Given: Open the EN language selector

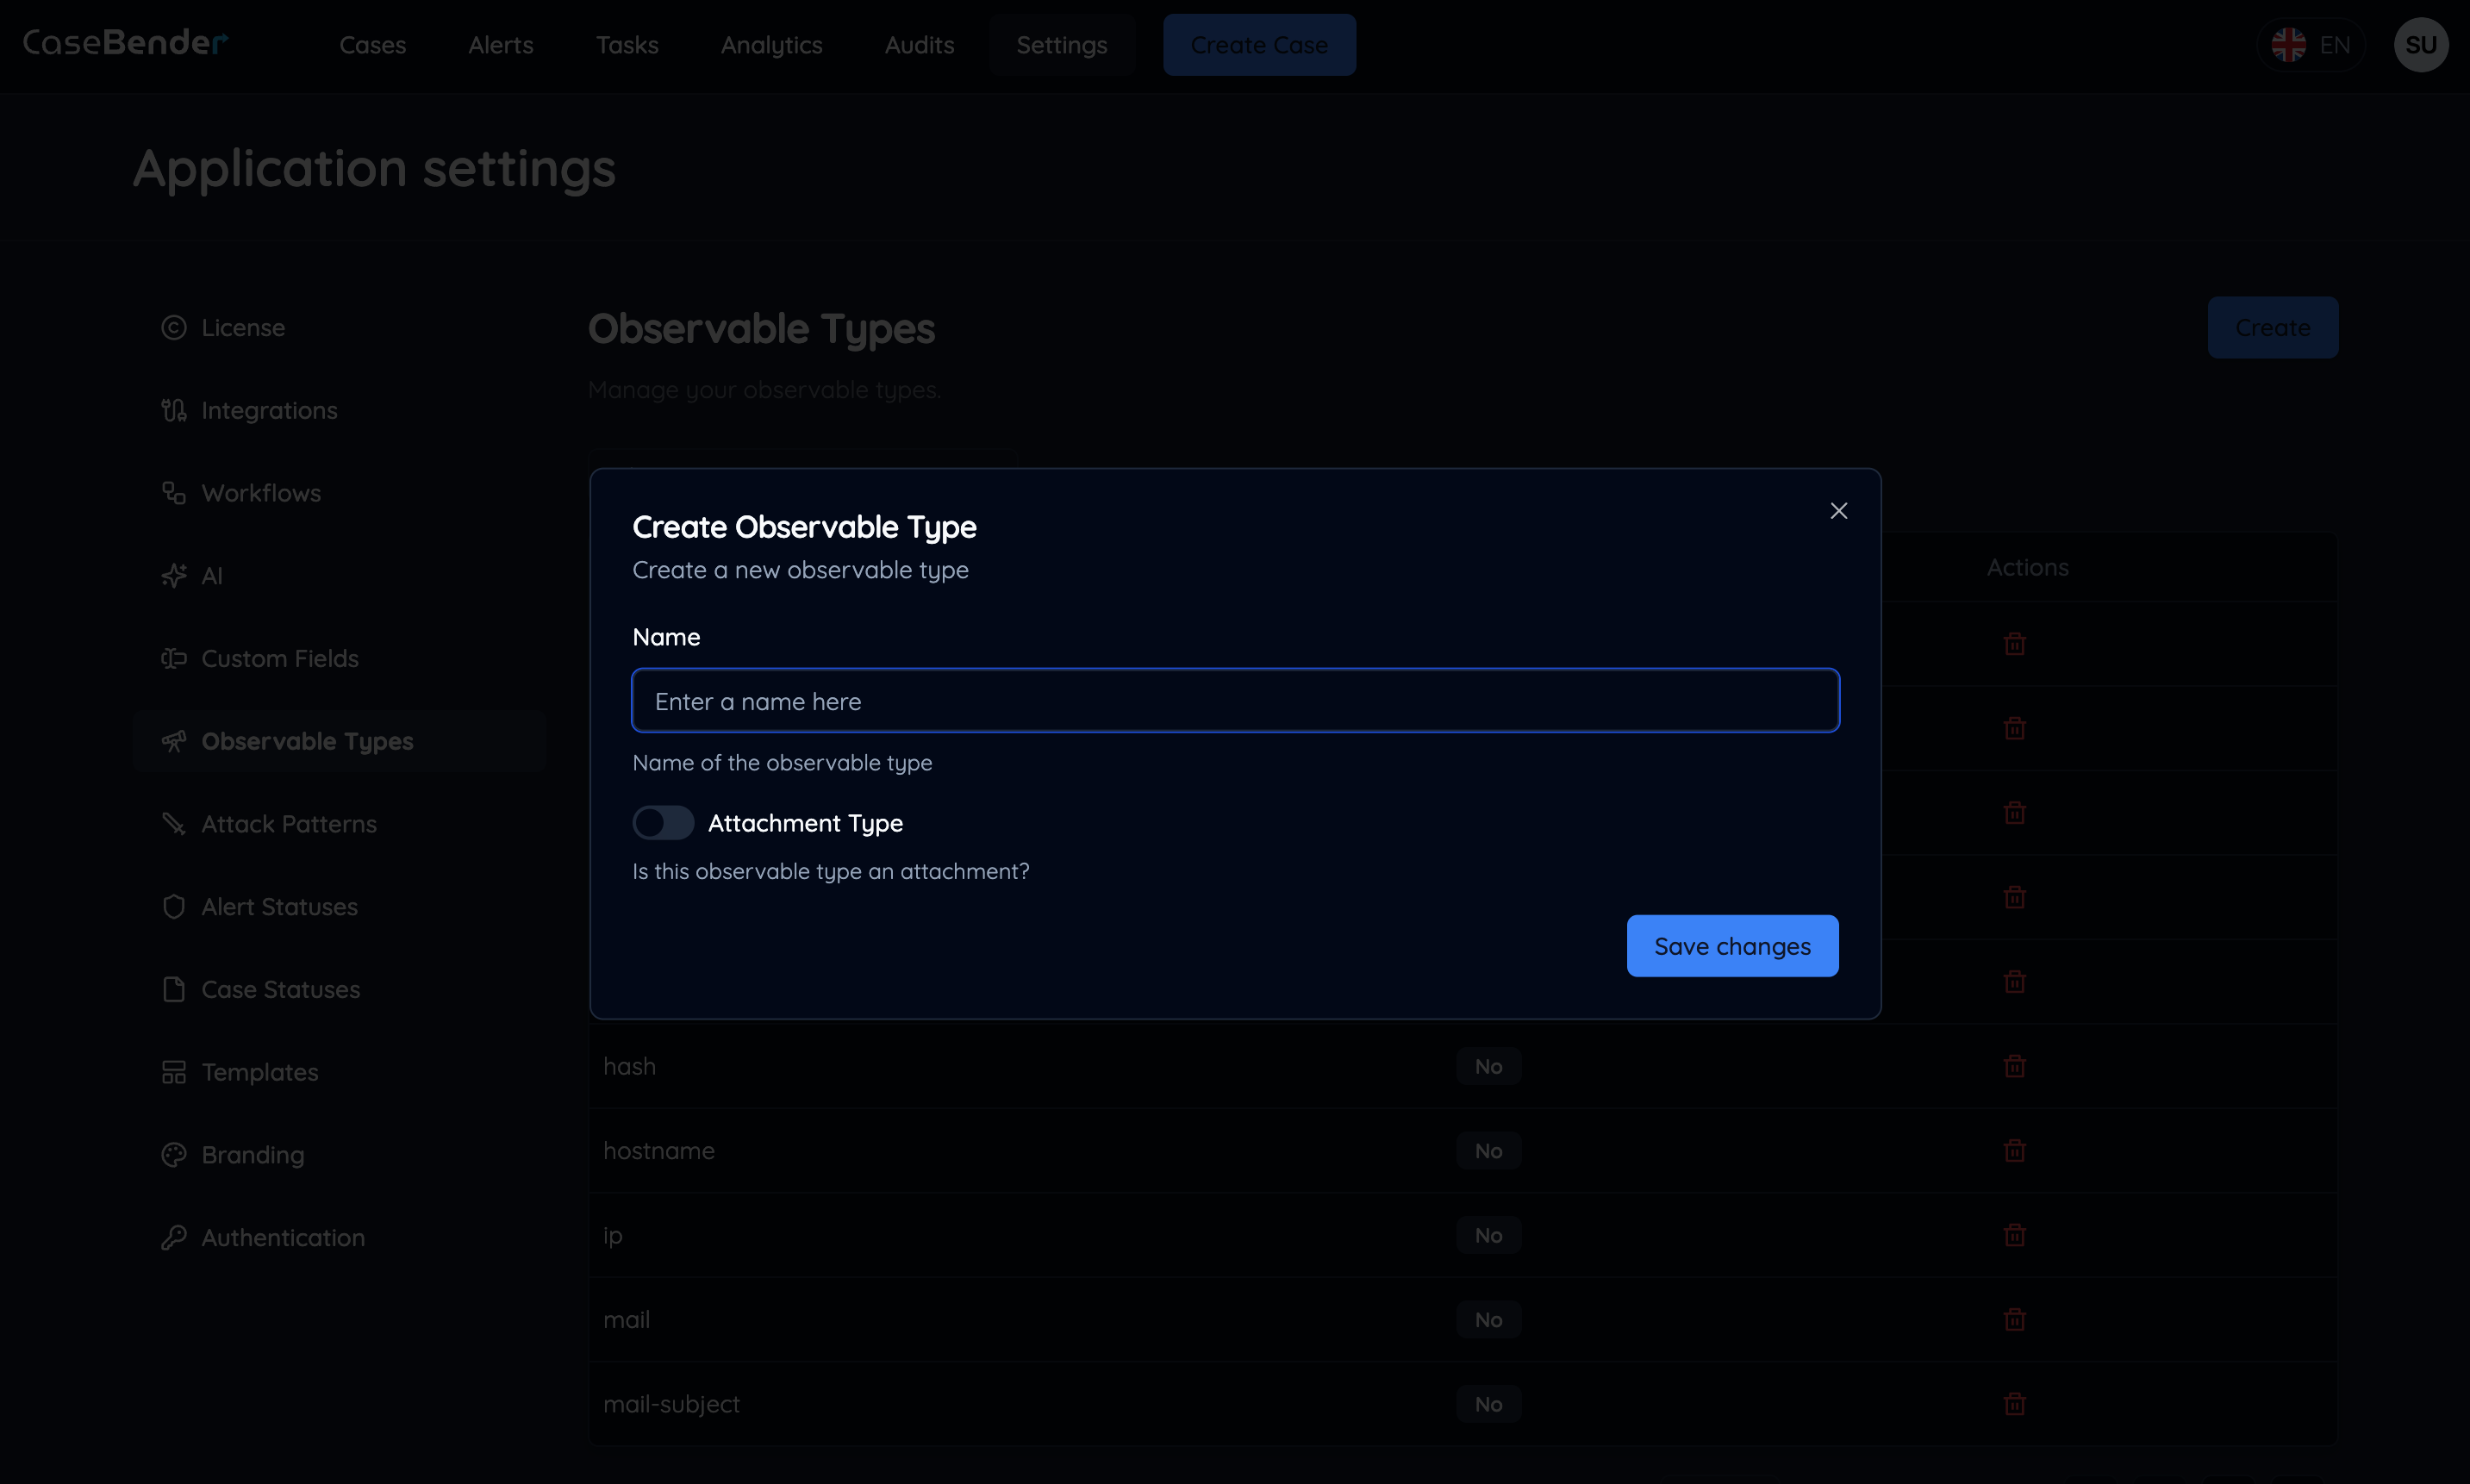Looking at the screenshot, I should 2313,44.
